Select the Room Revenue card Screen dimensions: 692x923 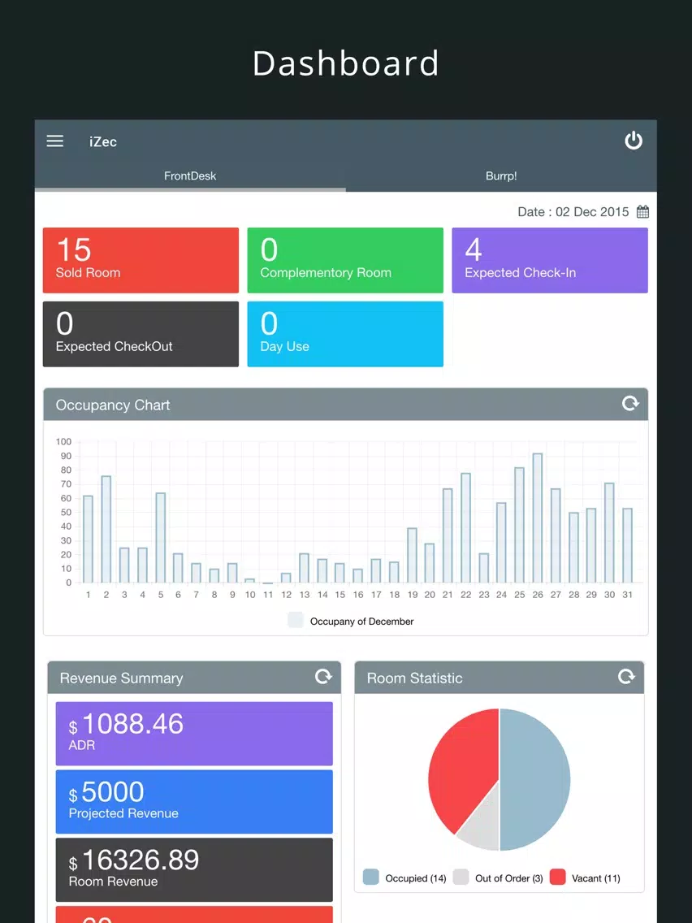point(194,870)
